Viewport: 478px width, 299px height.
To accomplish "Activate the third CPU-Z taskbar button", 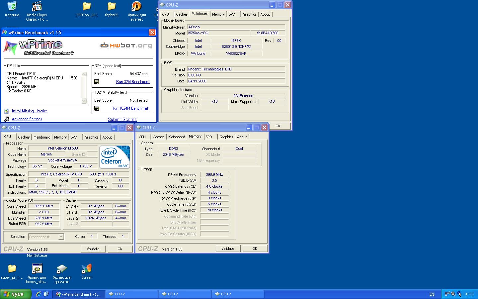I will [x=238, y=294].
